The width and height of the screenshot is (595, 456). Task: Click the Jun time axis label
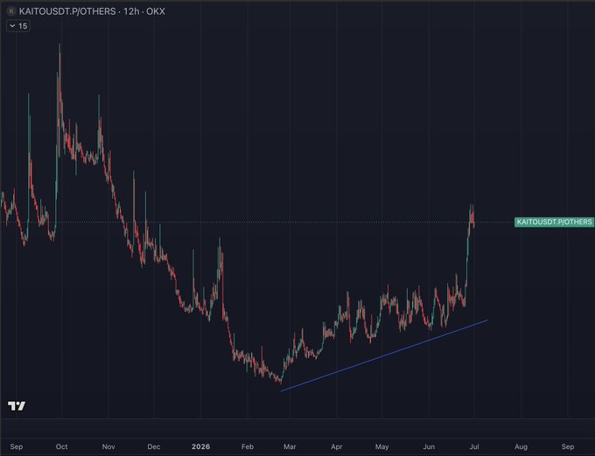(429, 446)
